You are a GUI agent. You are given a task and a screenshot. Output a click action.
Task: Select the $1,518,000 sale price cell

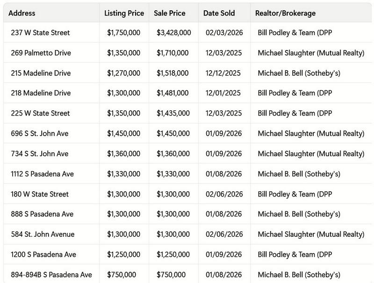click(173, 73)
